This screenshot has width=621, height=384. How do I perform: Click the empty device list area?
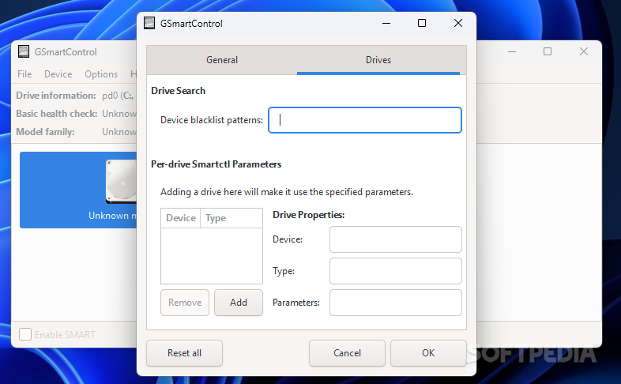(212, 256)
